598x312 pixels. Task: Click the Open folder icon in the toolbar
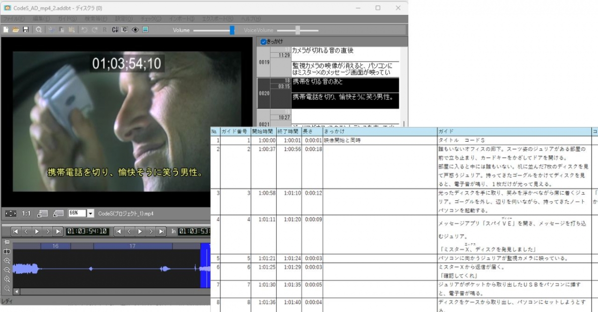[x=15, y=30]
